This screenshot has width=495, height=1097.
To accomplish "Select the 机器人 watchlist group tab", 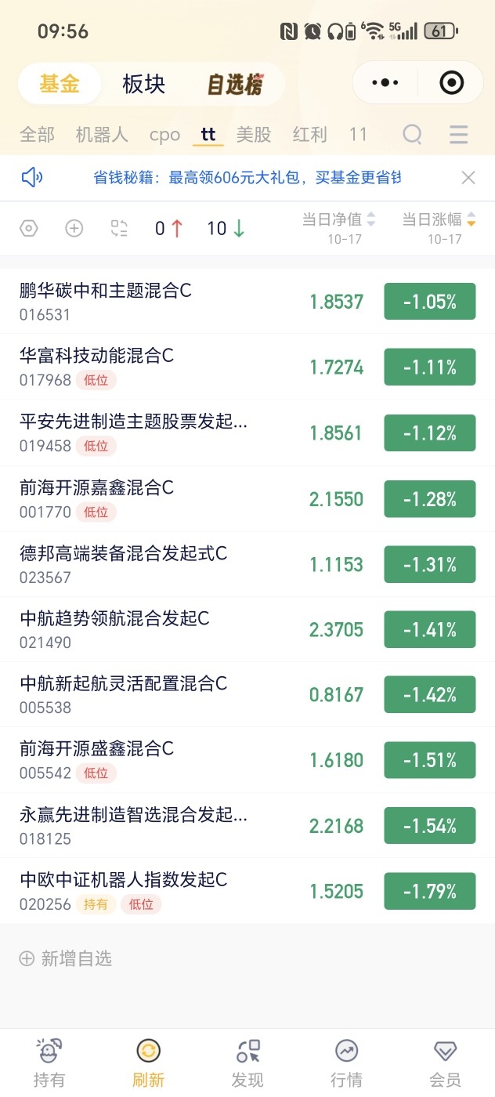I will [x=102, y=135].
